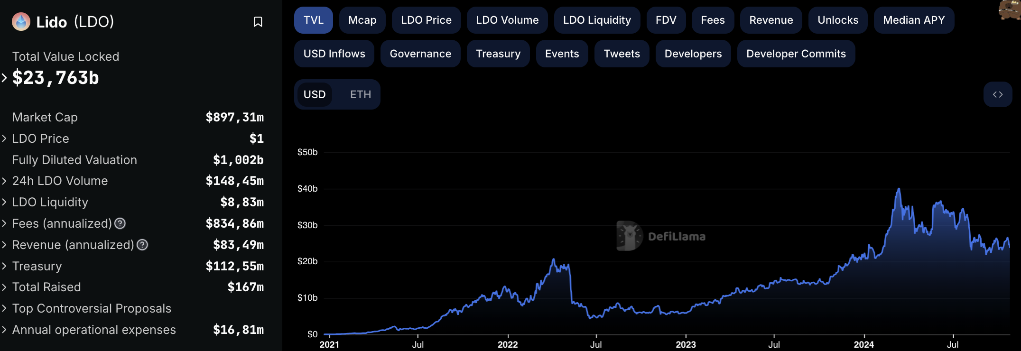This screenshot has width=1021, height=351.
Task: Expand the 24h LDO Volume row
Action: [4, 181]
